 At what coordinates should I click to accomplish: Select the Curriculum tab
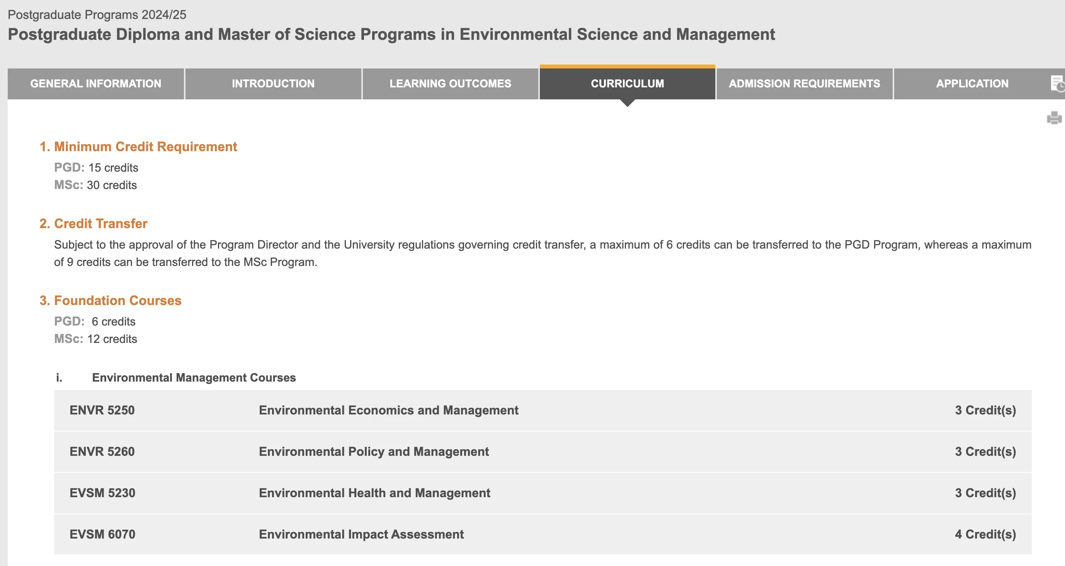[x=627, y=84]
